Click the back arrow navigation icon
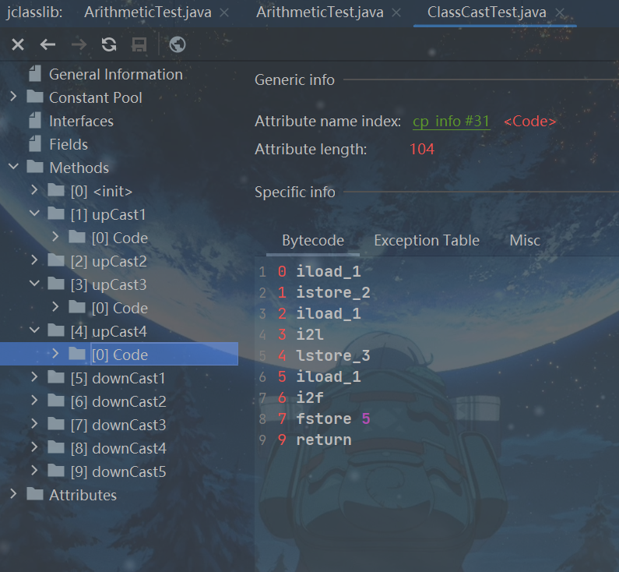The width and height of the screenshot is (619, 572). pos(48,45)
